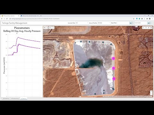The image size is (154, 115).
Task: Open the Area of Facility dropdown
Action: [104, 23]
